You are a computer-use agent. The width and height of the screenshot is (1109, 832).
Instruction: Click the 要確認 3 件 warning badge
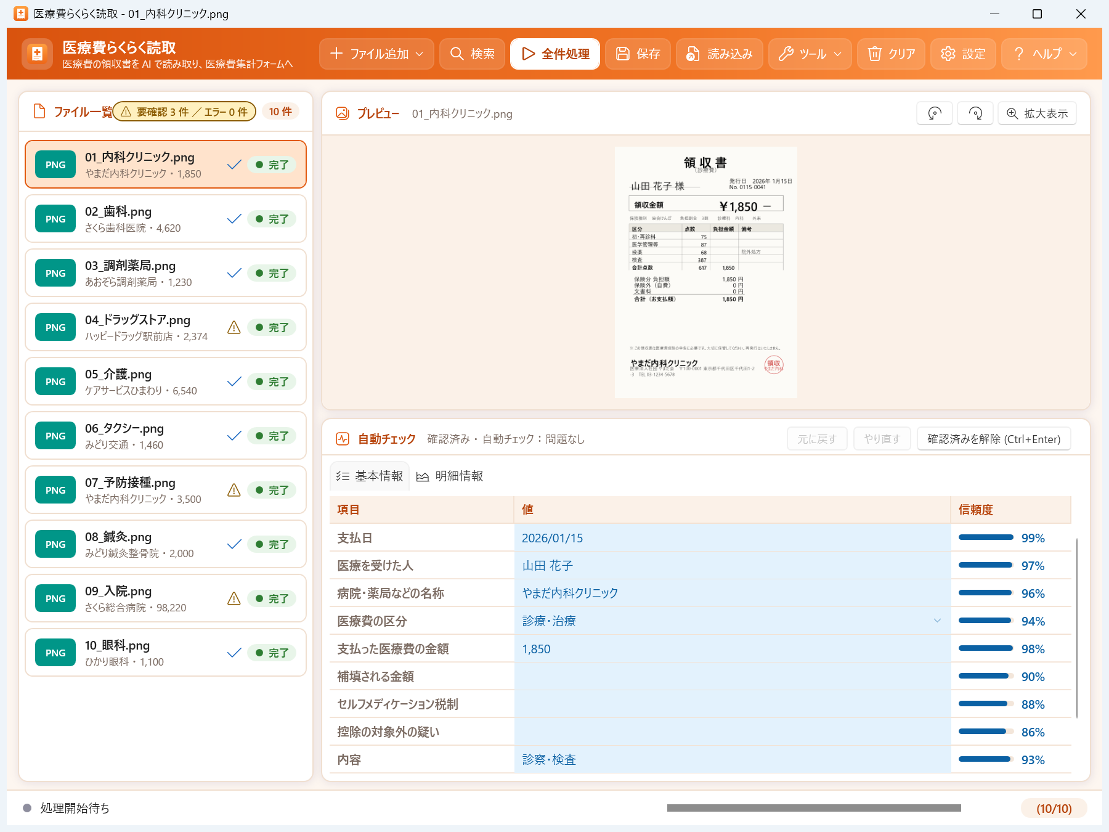(184, 112)
